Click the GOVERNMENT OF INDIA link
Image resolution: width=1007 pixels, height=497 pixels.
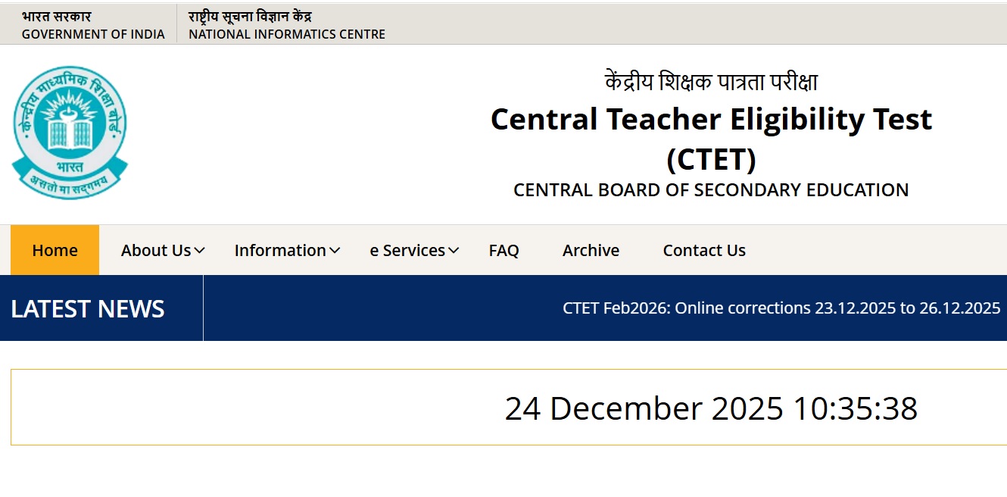(92, 34)
